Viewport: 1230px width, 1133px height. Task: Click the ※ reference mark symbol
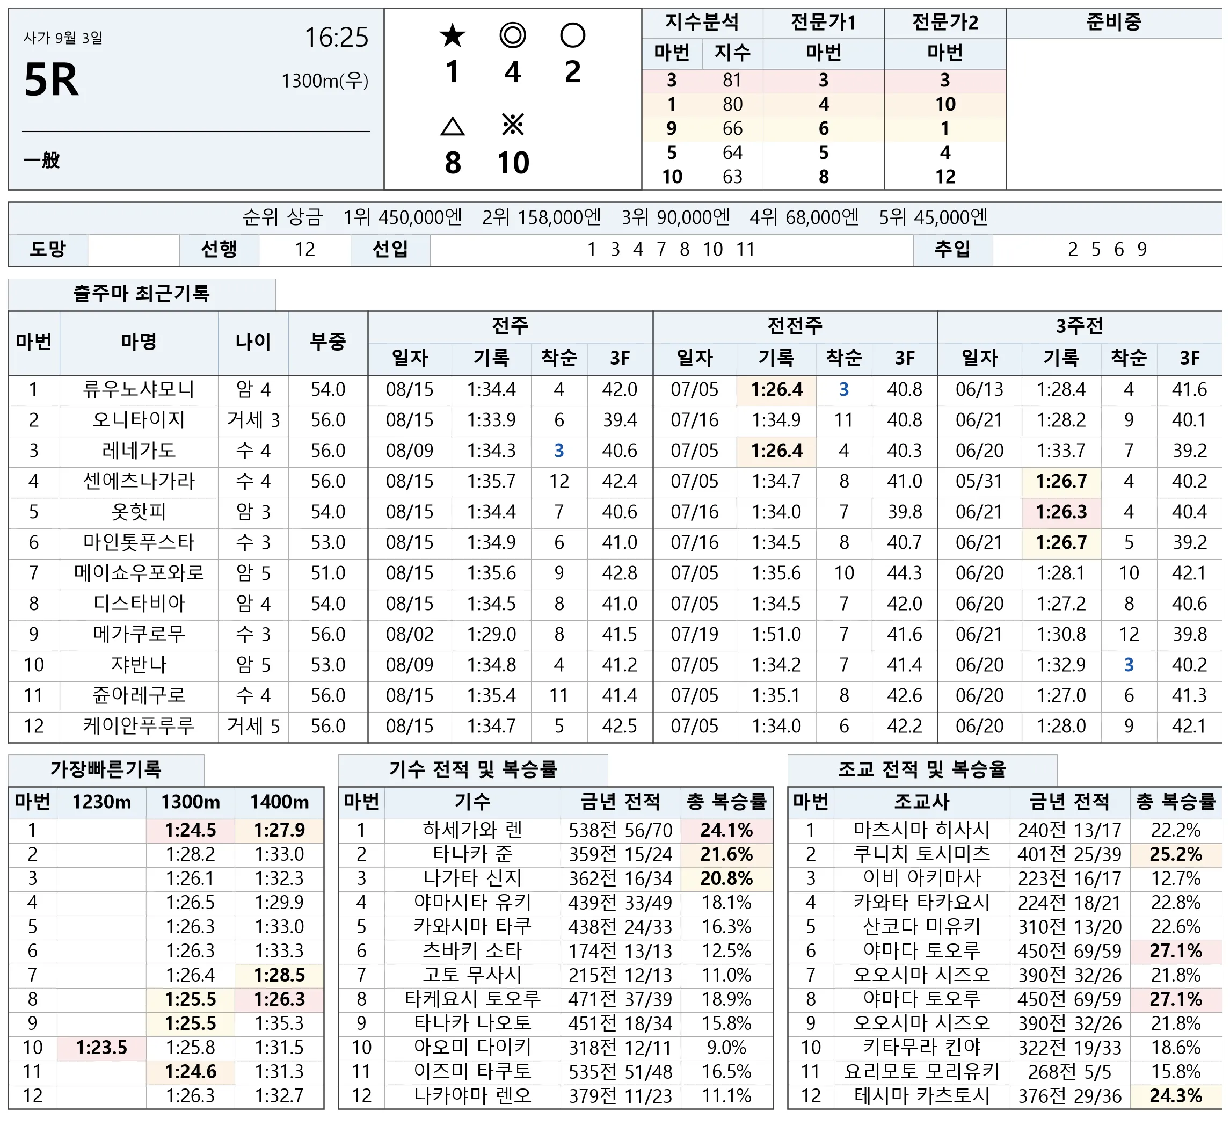[x=512, y=125]
